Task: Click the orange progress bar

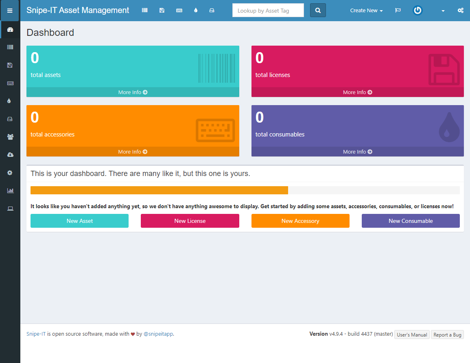Action: click(159, 190)
